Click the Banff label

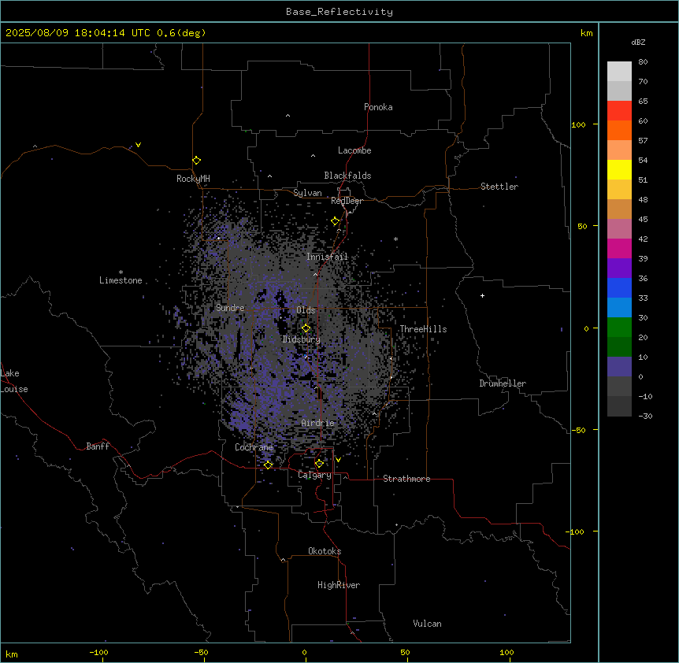(x=98, y=446)
